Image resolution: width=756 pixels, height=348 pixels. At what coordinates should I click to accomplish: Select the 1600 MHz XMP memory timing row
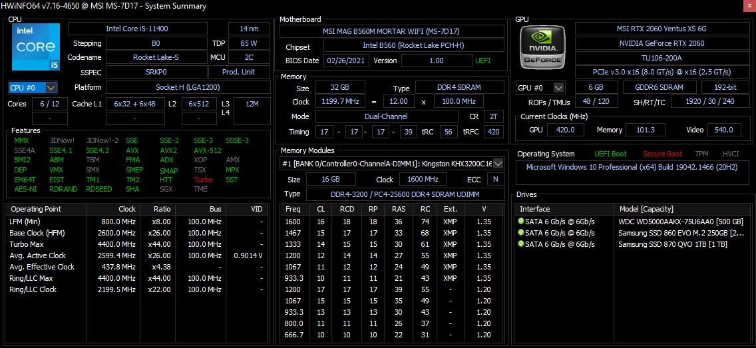point(391,222)
